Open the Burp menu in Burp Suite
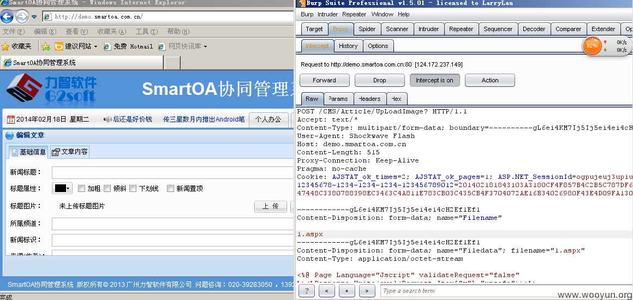This screenshot has height=300, width=633. [x=307, y=14]
